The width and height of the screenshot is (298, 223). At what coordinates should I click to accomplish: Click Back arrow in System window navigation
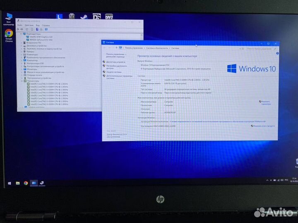pos(105,48)
